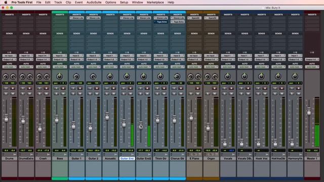Open the Marketplace menu

tap(155, 2)
